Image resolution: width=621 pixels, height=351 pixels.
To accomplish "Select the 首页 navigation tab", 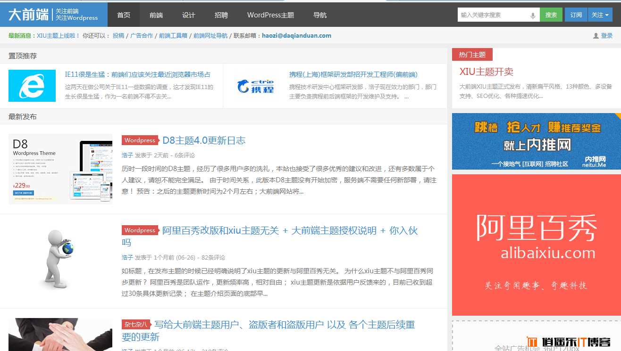I will click(x=124, y=15).
